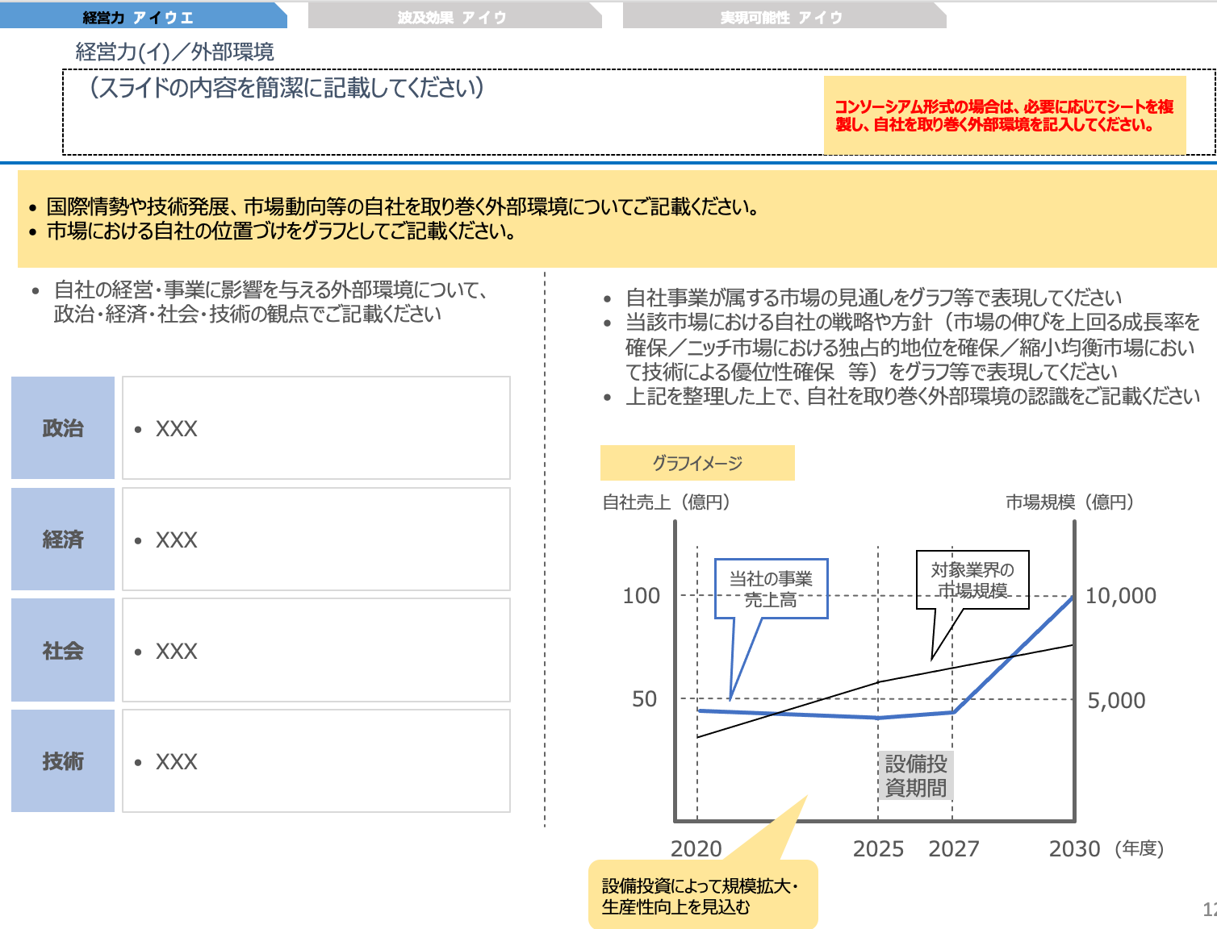This screenshot has width=1217, height=929.
Task: Click the 社会 row header
Action: coord(62,650)
